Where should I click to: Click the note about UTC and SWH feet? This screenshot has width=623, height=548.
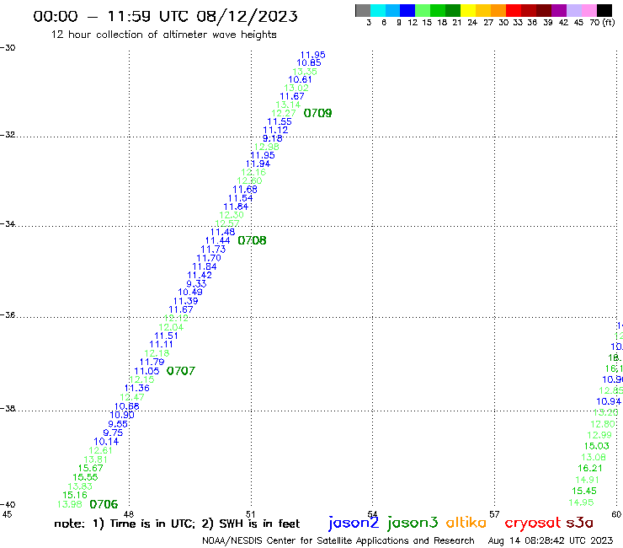pyautogui.click(x=177, y=524)
